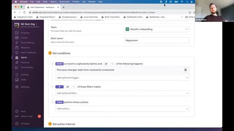
Task: Open Chrome History menu
Action: 53,2
